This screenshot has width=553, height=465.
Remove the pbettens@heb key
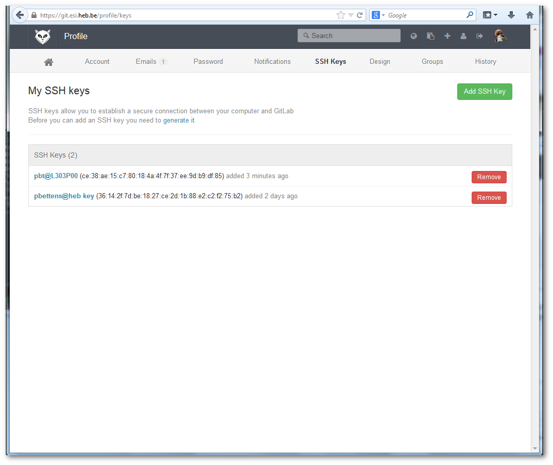489,198
